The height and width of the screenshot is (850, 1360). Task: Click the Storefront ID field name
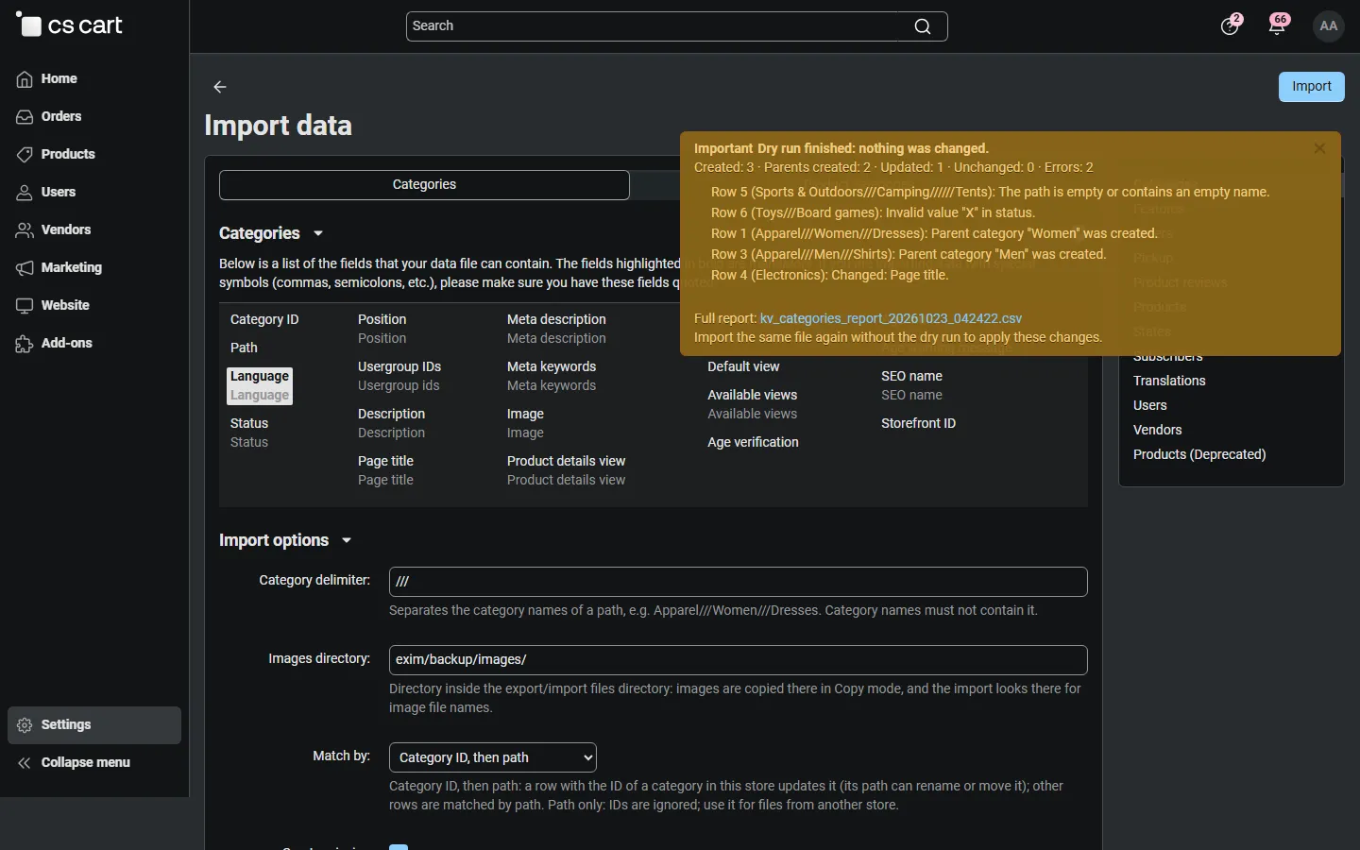coord(919,423)
